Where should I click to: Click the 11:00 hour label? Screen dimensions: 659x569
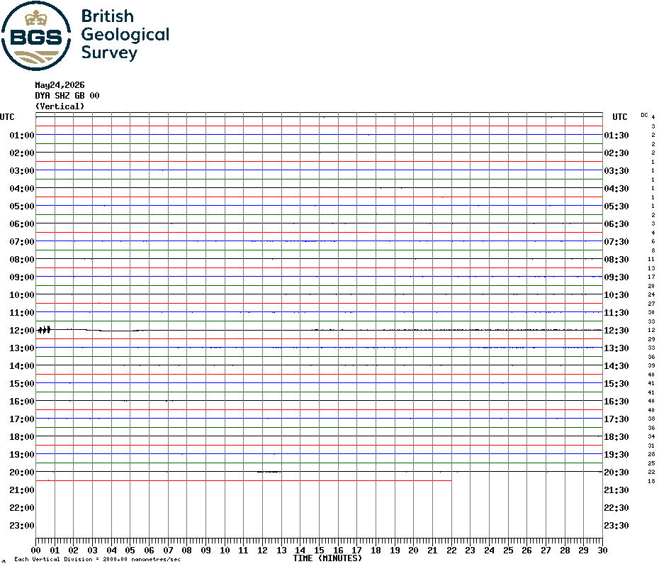[x=22, y=312]
